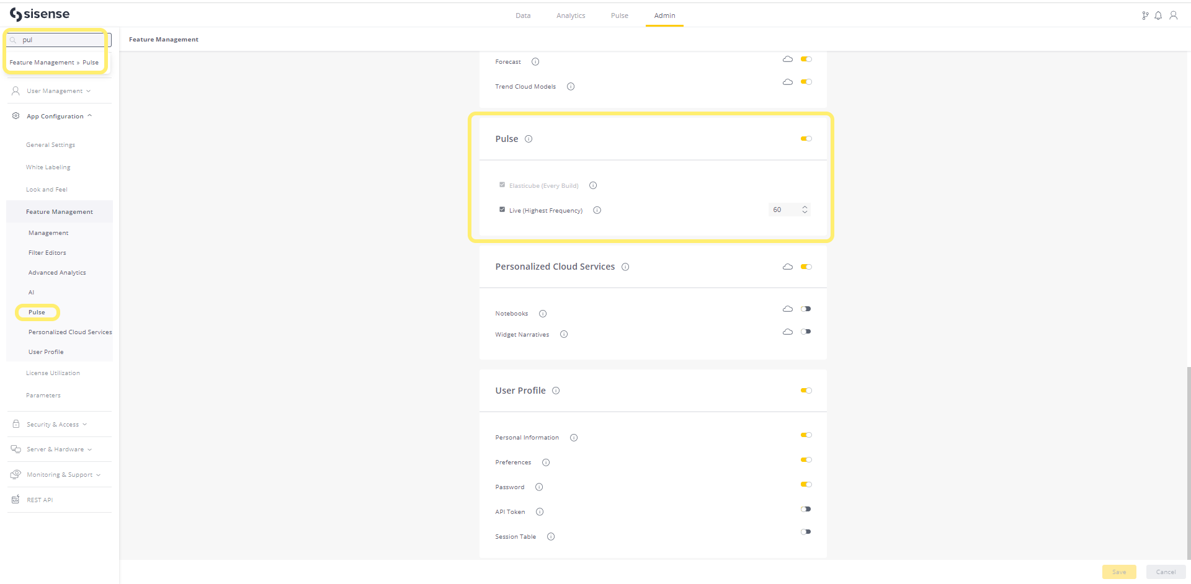The image size is (1191, 584).
Task: Click the Cancel button
Action: (x=1166, y=572)
